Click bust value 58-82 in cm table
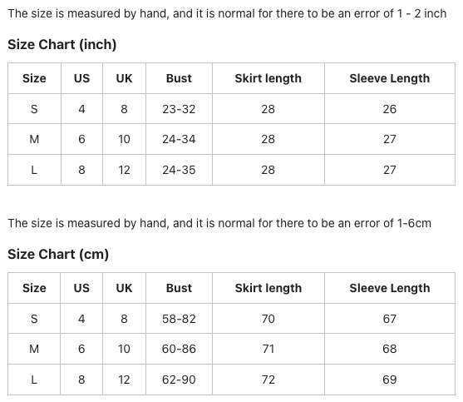 [179, 319]
